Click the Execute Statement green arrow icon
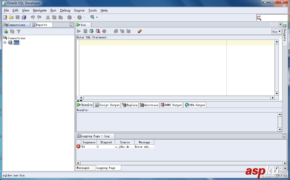The image size is (290, 180). point(79,31)
